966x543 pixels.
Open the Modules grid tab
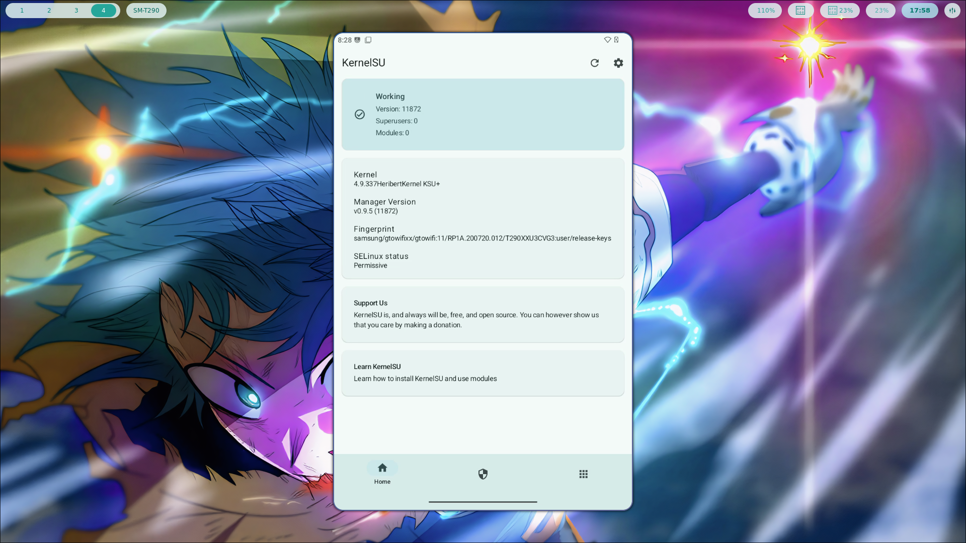pyautogui.click(x=584, y=474)
